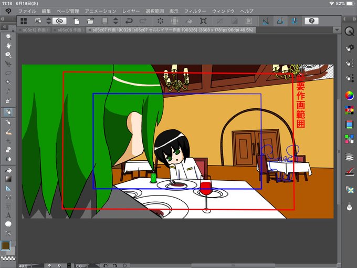Click the Undo arrow
This screenshot has height=268, width=357.
tap(129, 21)
